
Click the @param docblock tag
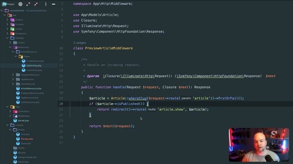coord(93,76)
